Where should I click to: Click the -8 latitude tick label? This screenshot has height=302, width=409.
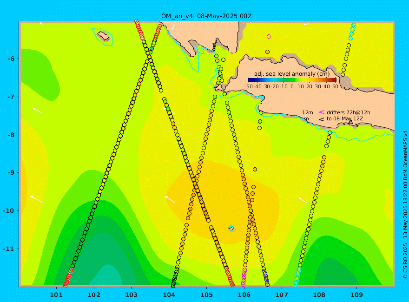(x=11, y=135)
